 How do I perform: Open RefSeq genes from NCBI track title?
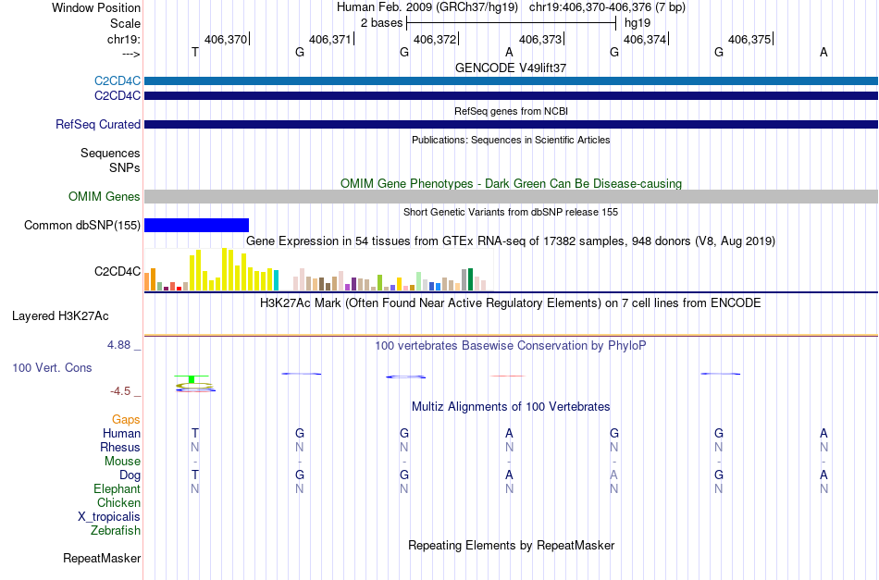click(511, 111)
